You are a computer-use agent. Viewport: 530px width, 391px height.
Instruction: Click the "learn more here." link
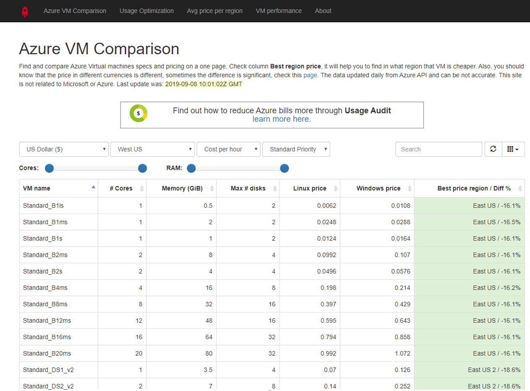(282, 119)
